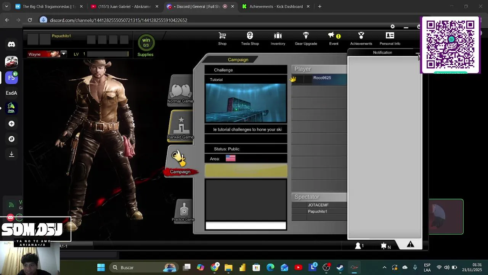
Task: Open YouTube app in the taskbar
Action: coord(298,267)
